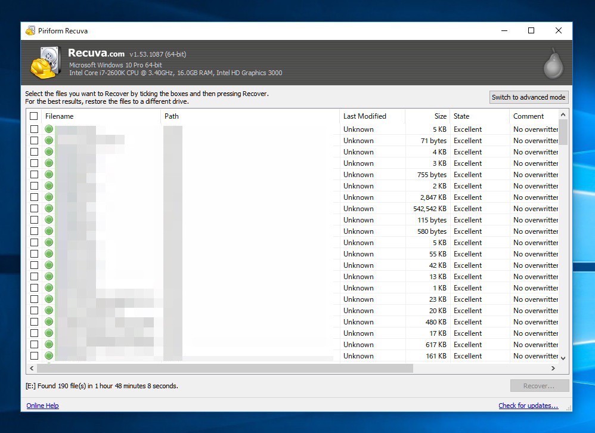Click Excellent state in the 617 KB row
The image size is (595, 433).
[467, 345]
